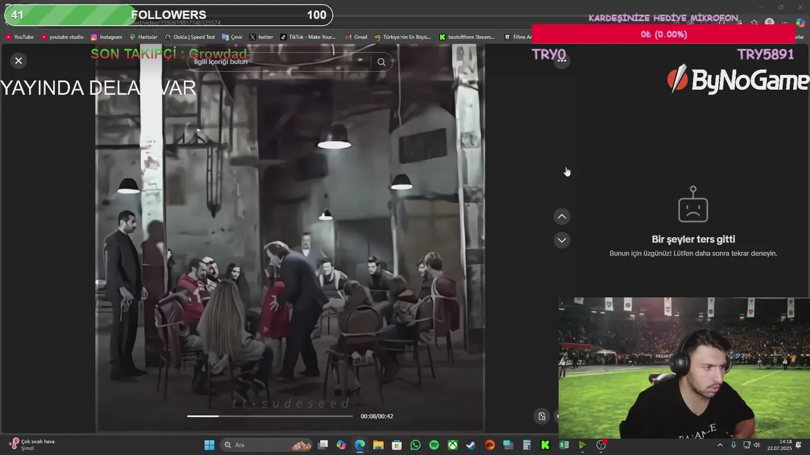Open the bestofthree Stream... bookmark
This screenshot has width=810, height=455.
click(468, 37)
